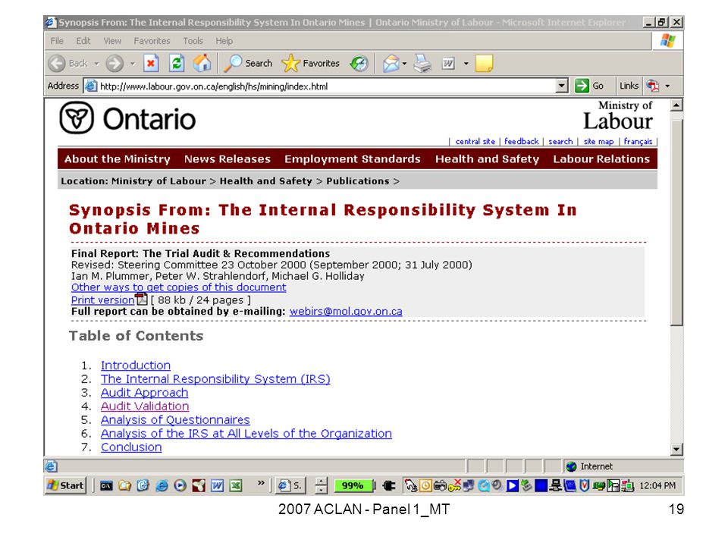The height and width of the screenshot is (546, 728).
Task: Stop page loading with red X icon
Action: 151,63
